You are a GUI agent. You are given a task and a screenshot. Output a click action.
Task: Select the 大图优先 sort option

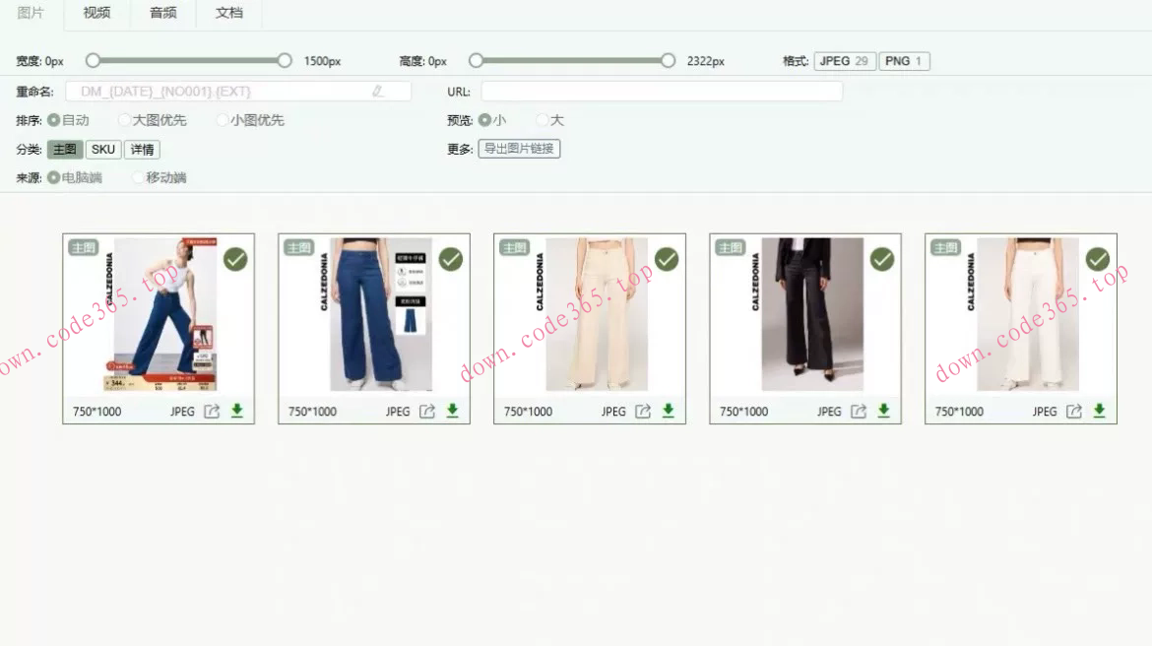(x=125, y=120)
